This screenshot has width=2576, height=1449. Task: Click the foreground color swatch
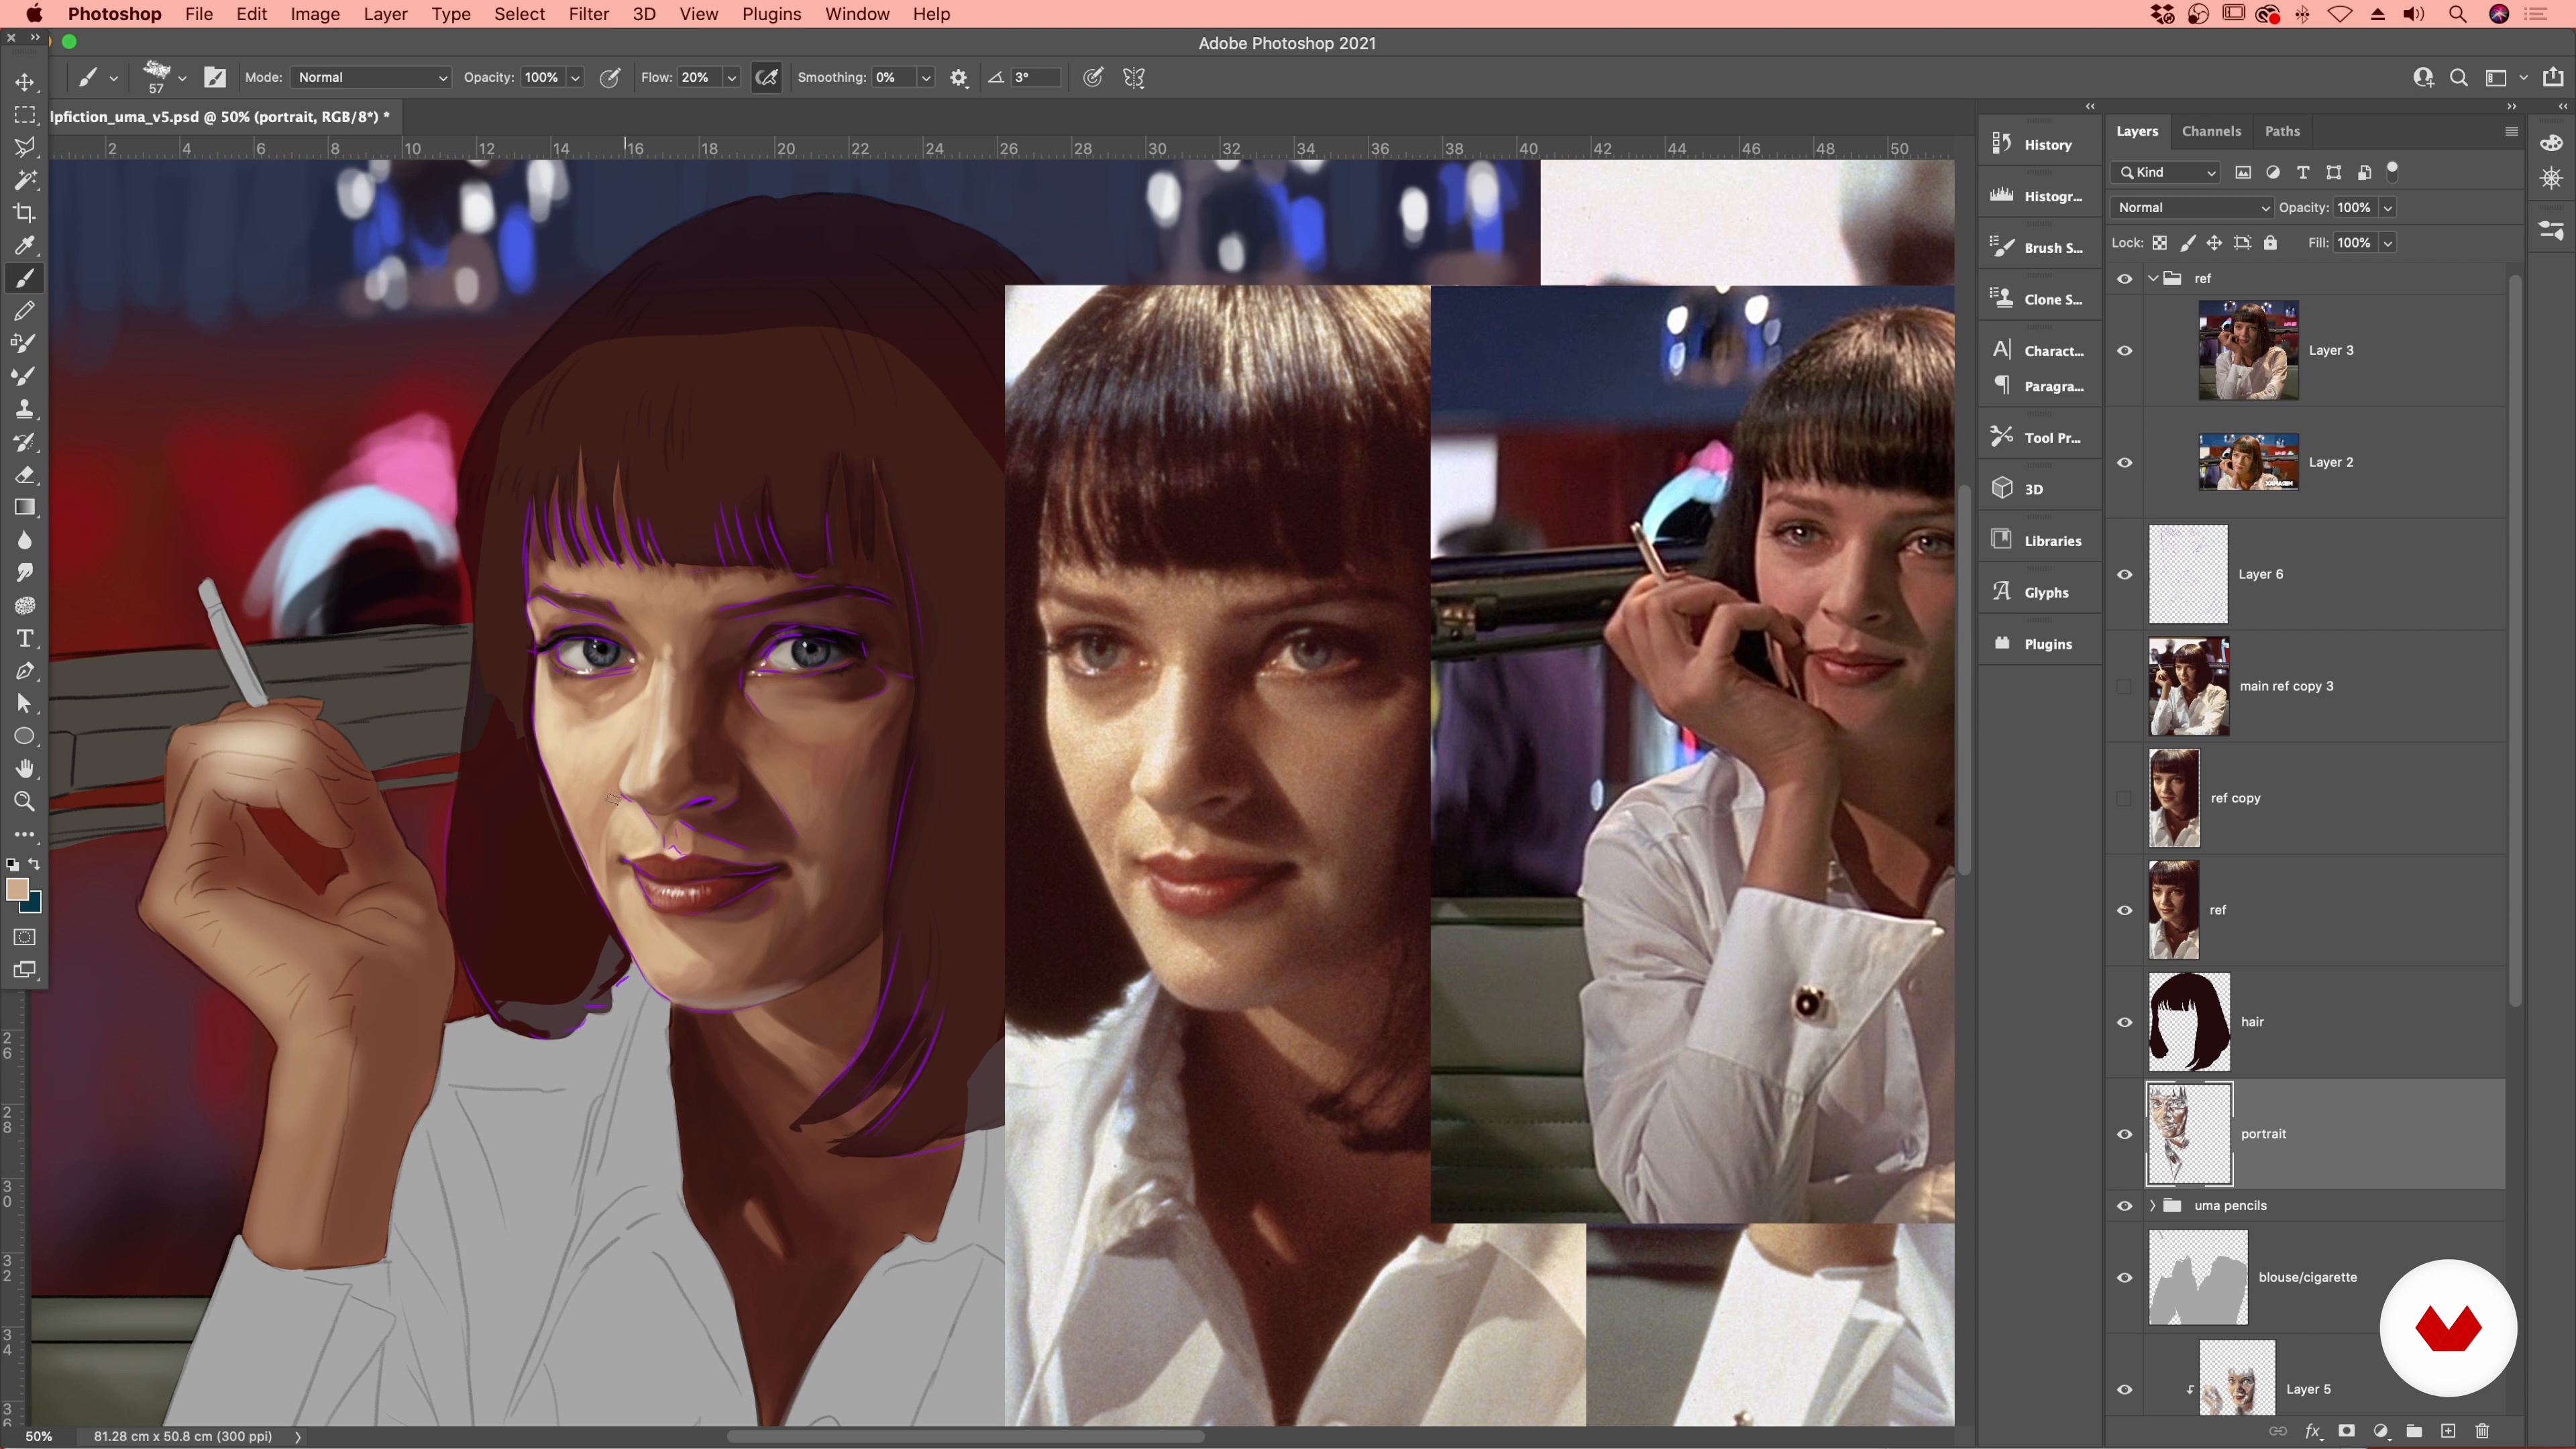click(x=16, y=889)
